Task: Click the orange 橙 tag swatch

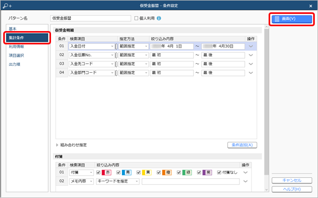Action: point(167,172)
